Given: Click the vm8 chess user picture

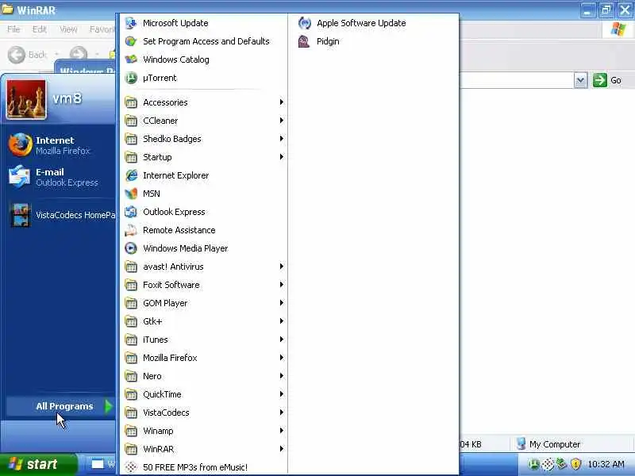Looking at the screenshot, I should (x=26, y=100).
